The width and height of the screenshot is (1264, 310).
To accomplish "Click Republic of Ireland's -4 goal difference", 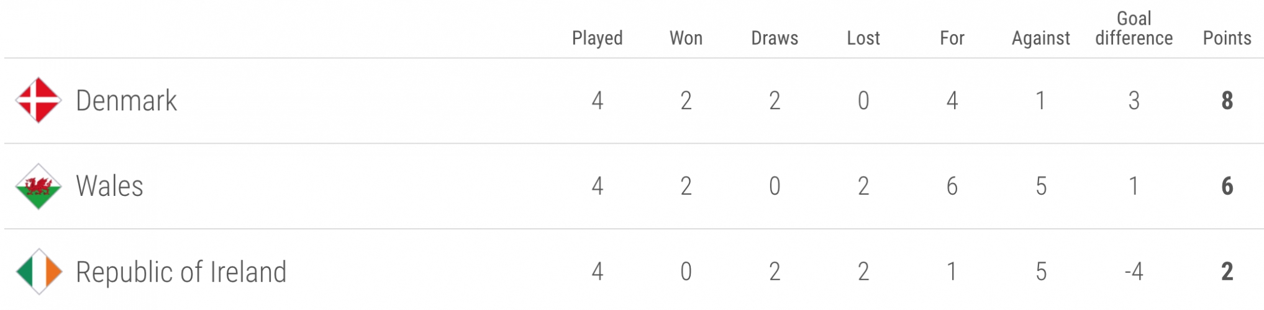I will (1134, 272).
